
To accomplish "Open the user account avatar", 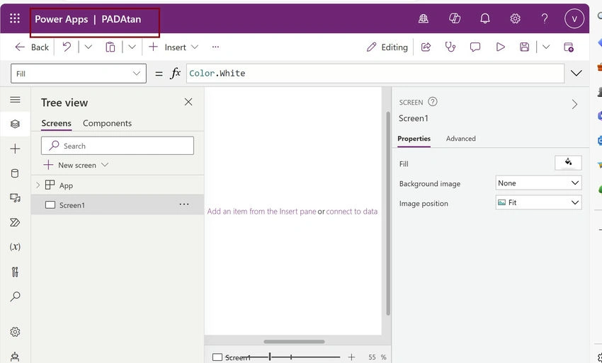I will pos(574,18).
